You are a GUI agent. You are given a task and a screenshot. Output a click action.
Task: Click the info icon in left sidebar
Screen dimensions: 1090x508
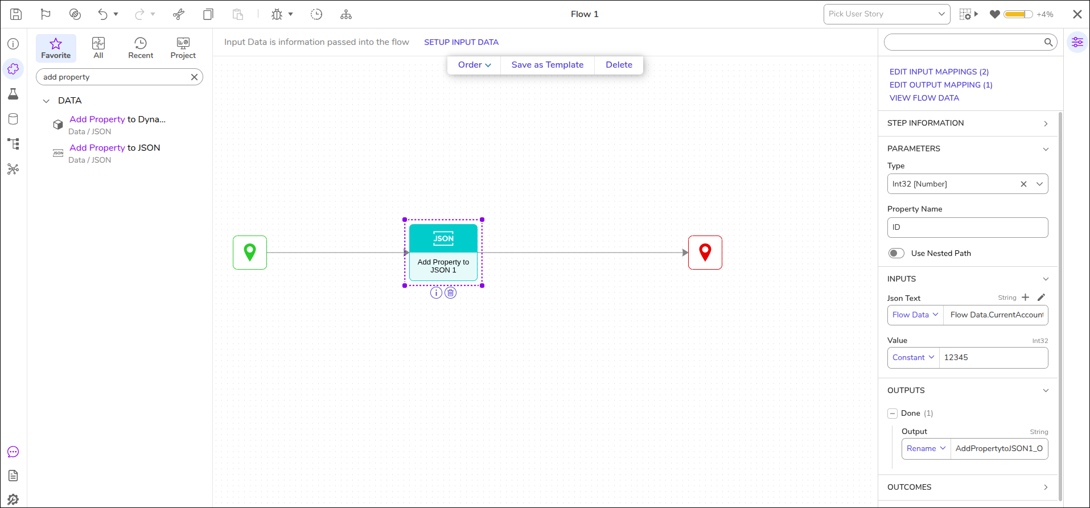click(x=13, y=44)
